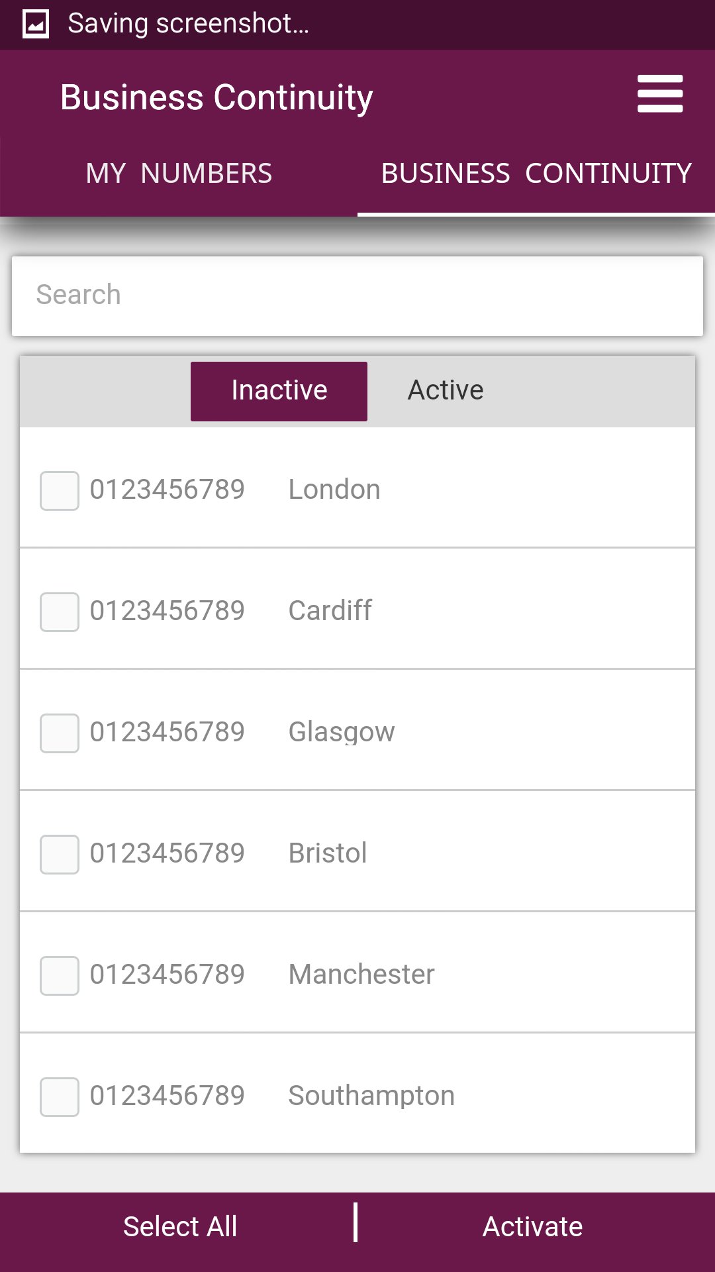Tap the Glasgow location label
Viewport: 715px width, 1272px height.
(x=342, y=733)
